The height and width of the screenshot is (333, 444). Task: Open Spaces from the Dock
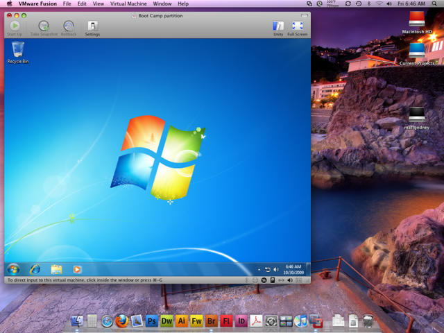(x=286, y=321)
